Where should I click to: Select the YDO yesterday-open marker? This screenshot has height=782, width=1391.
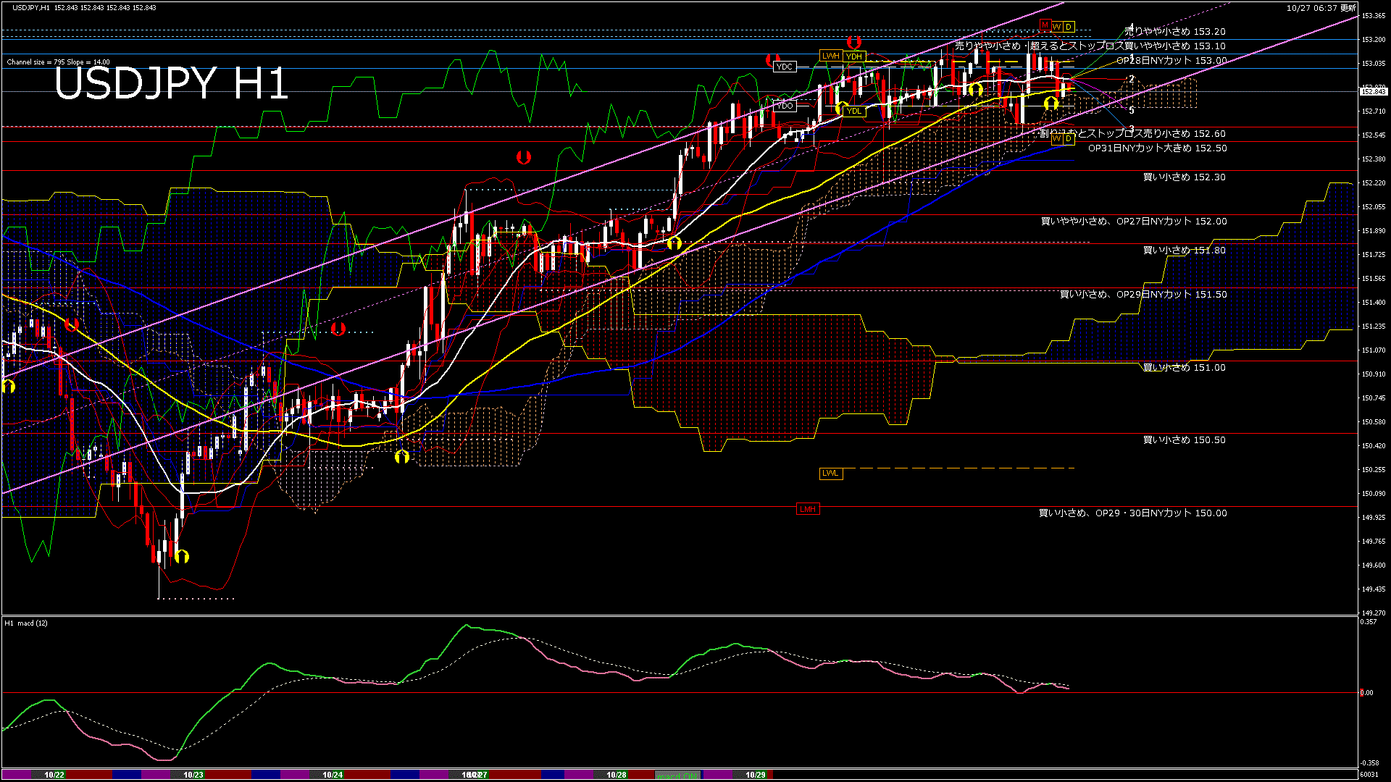tap(785, 106)
